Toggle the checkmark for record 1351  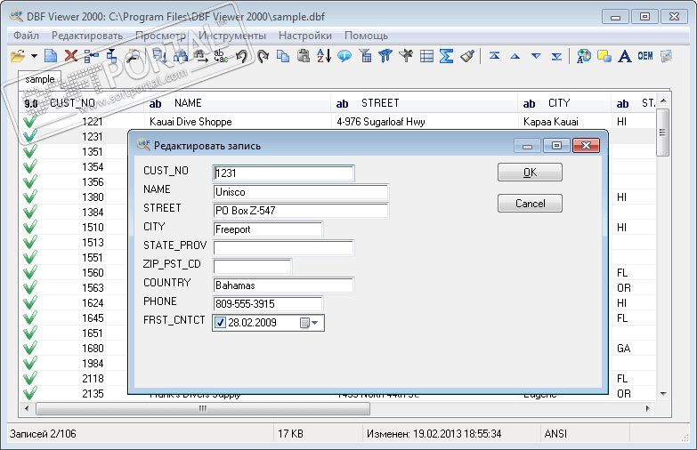click(x=29, y=152)
